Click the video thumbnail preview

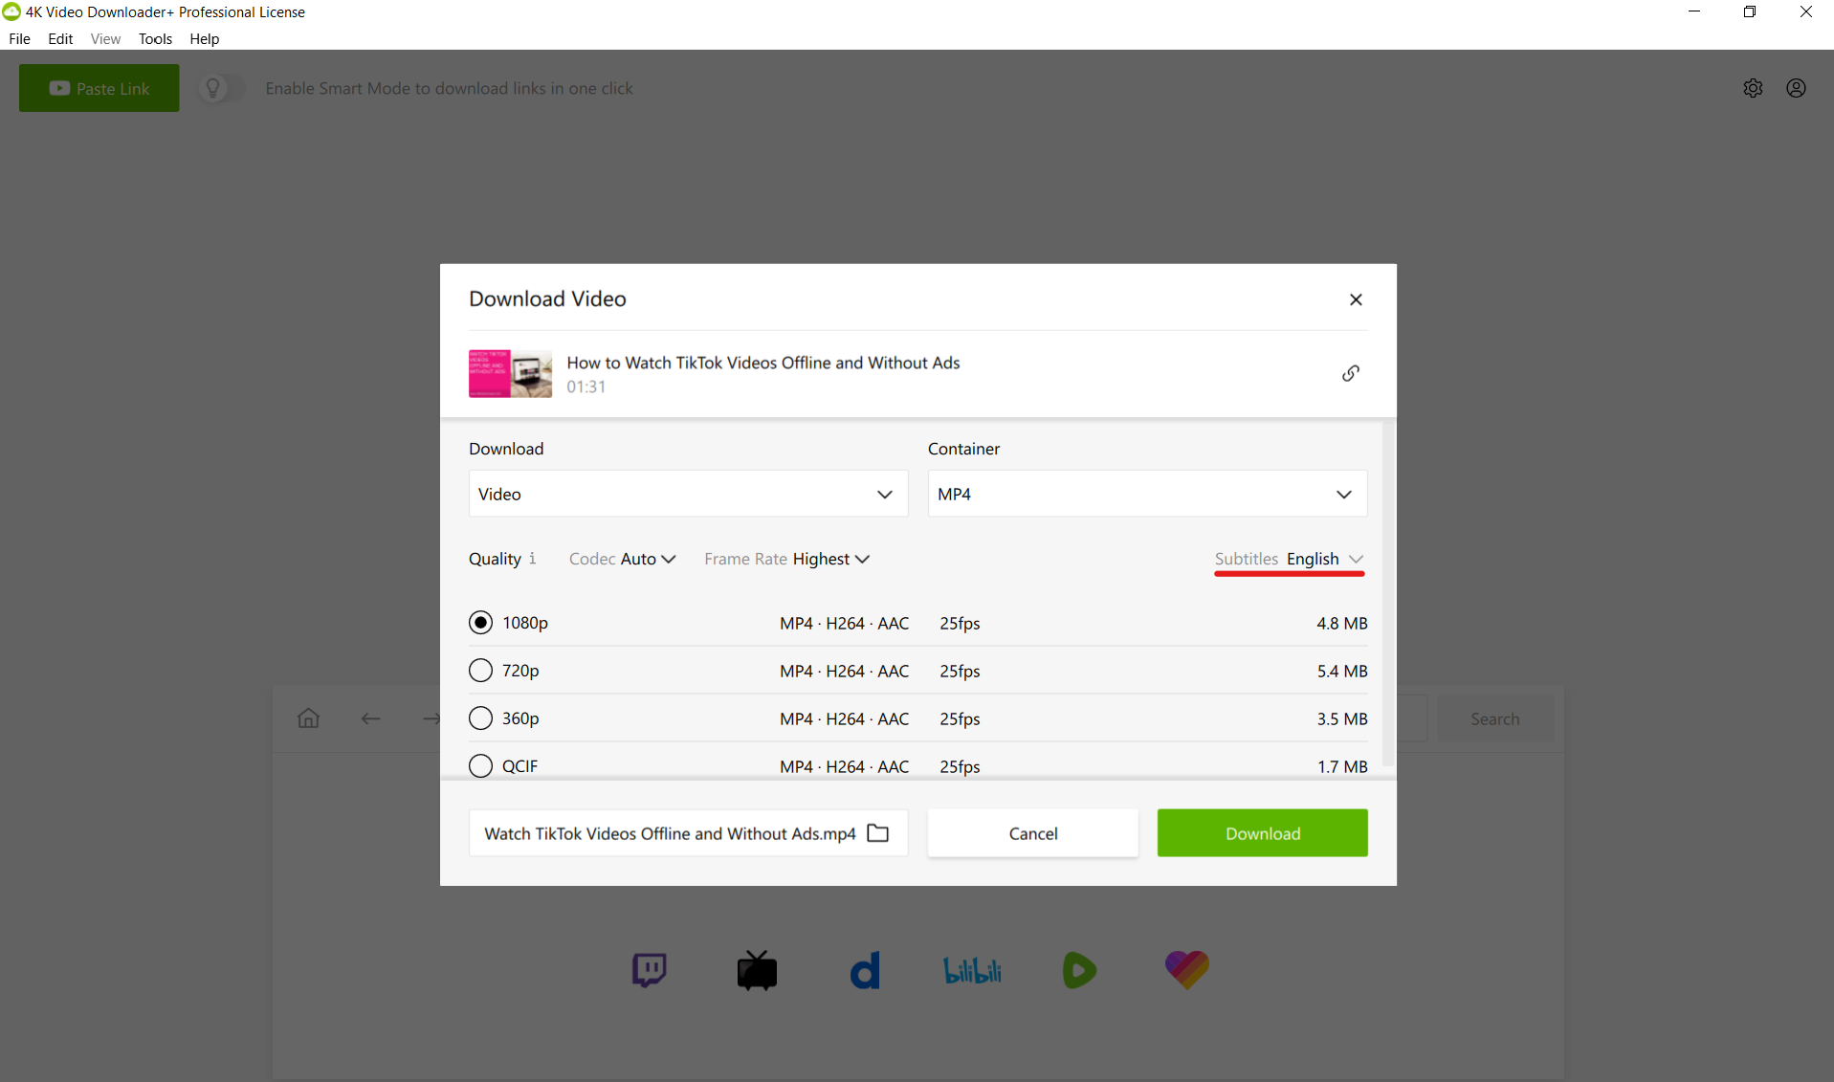[x=510, y=373]
